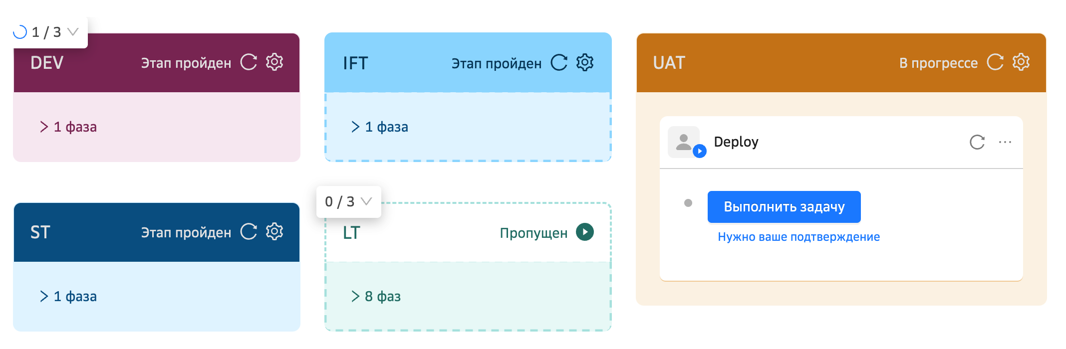The width and height of the screenshot is (1066, 349).
Task: Run the skipped LT stage
Action: tap(585, 232)
